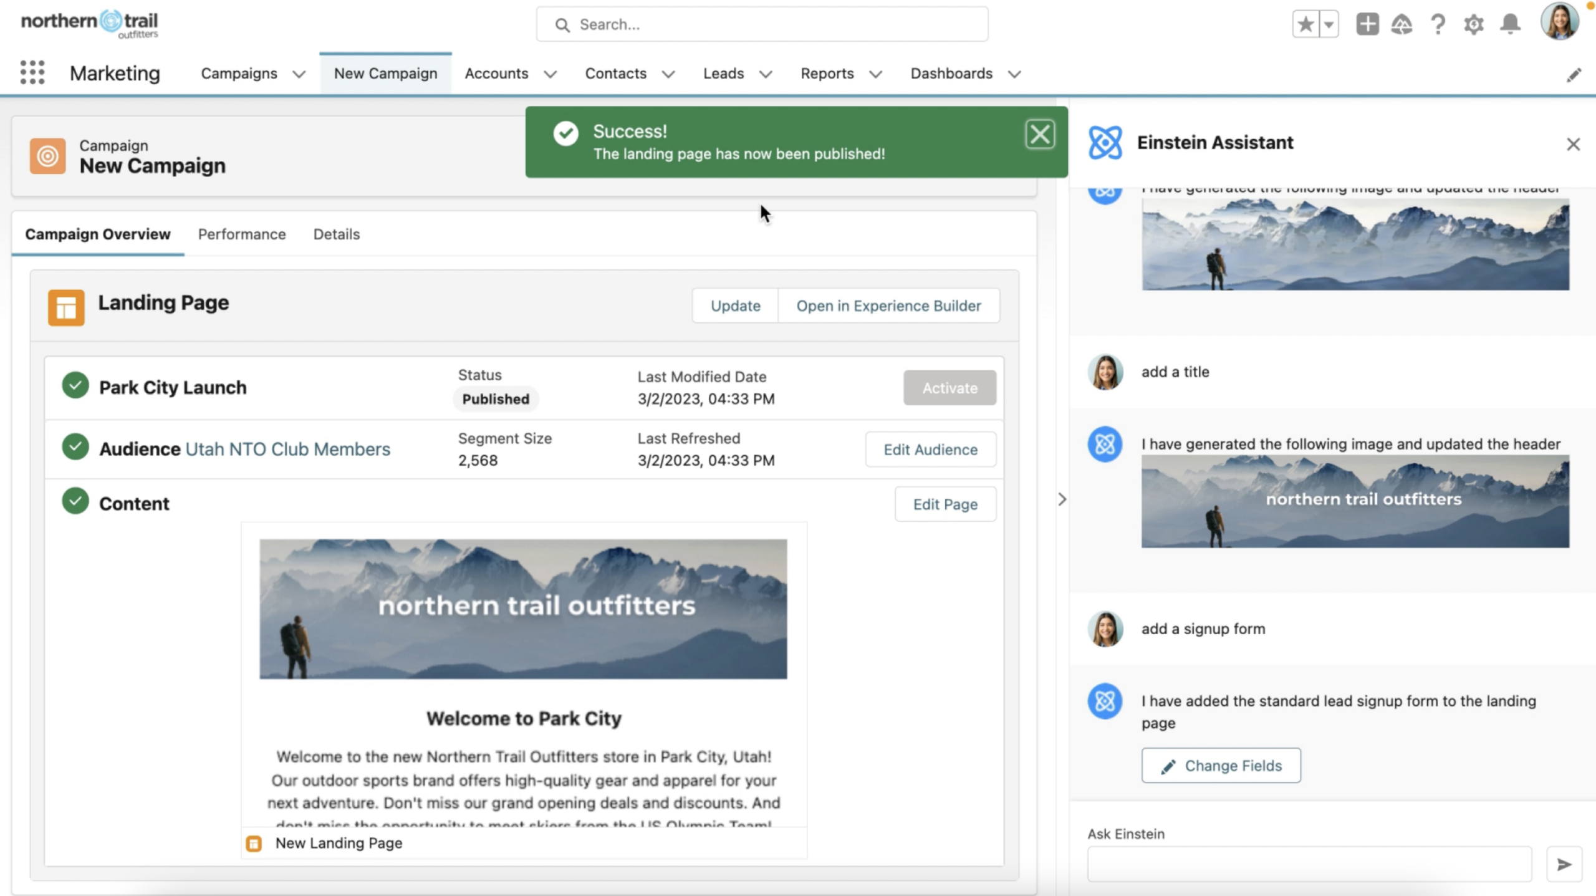Focus the global Search field
Screen dimensions: 1596x896
coord(762,24)
